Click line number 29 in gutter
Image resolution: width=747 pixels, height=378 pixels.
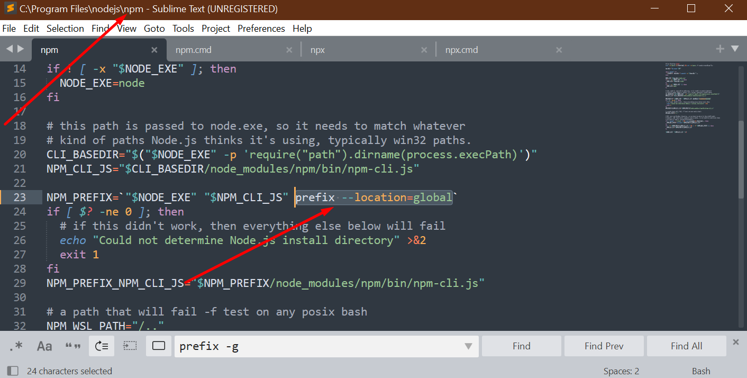[20, 283]
